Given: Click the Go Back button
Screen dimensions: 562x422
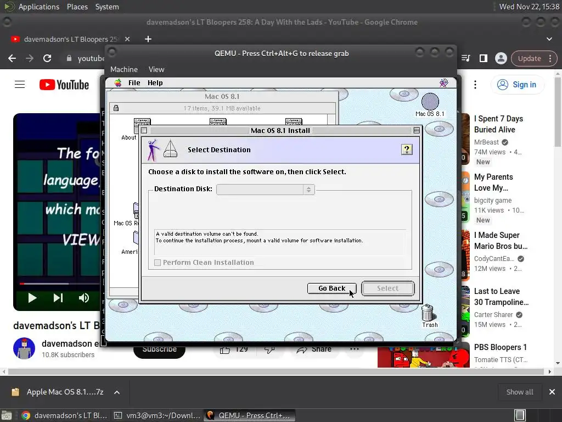Looking at the screenshot, I should click(331, 288).
